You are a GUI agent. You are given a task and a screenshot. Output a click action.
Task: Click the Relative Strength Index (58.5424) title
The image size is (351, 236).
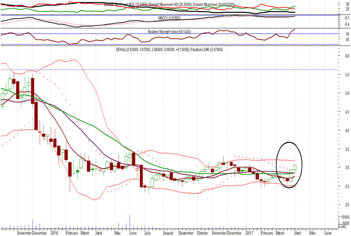point(169,32)
